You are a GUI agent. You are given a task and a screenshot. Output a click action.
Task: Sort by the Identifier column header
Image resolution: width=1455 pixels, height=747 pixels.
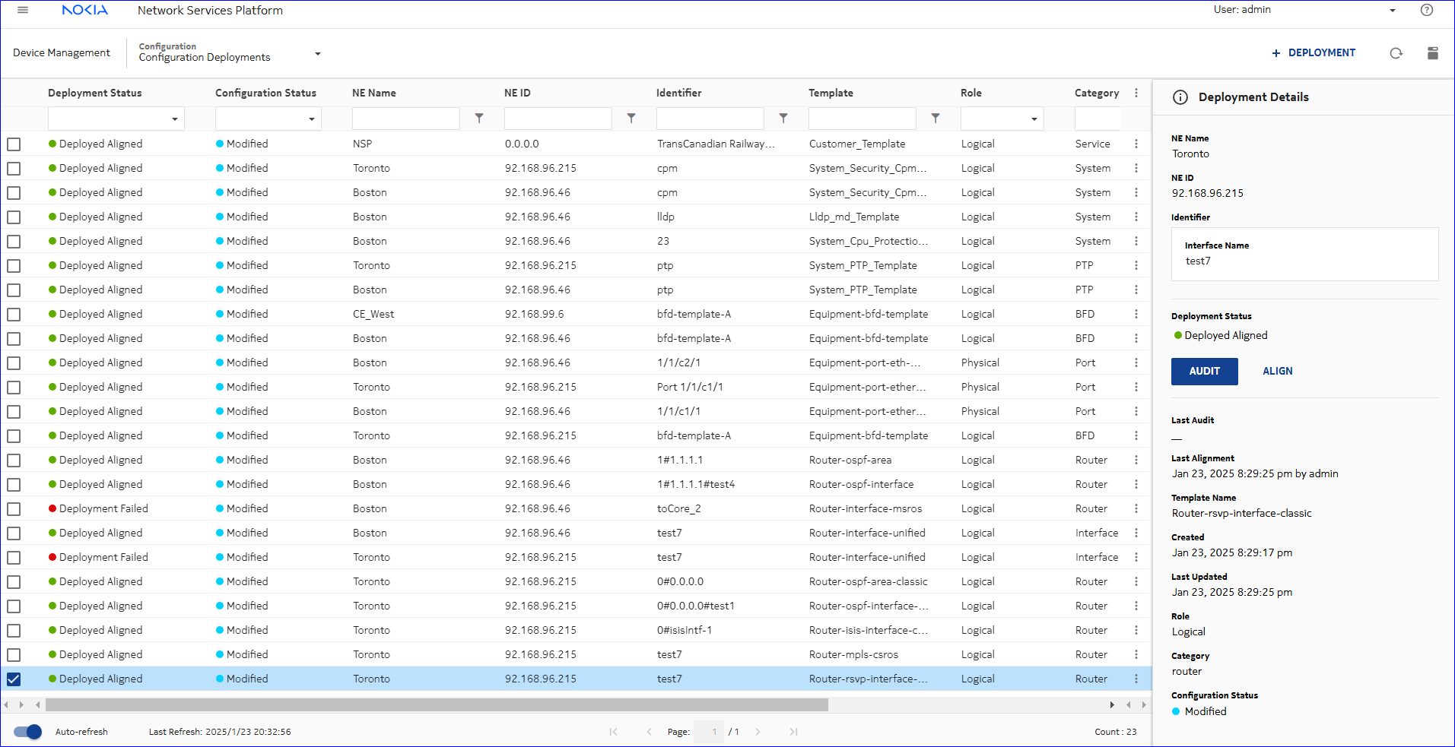[678, 93]
